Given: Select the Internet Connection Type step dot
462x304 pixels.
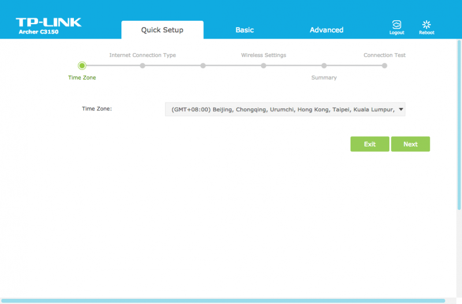Looking at the screenshot, I should tap(143, 66).
